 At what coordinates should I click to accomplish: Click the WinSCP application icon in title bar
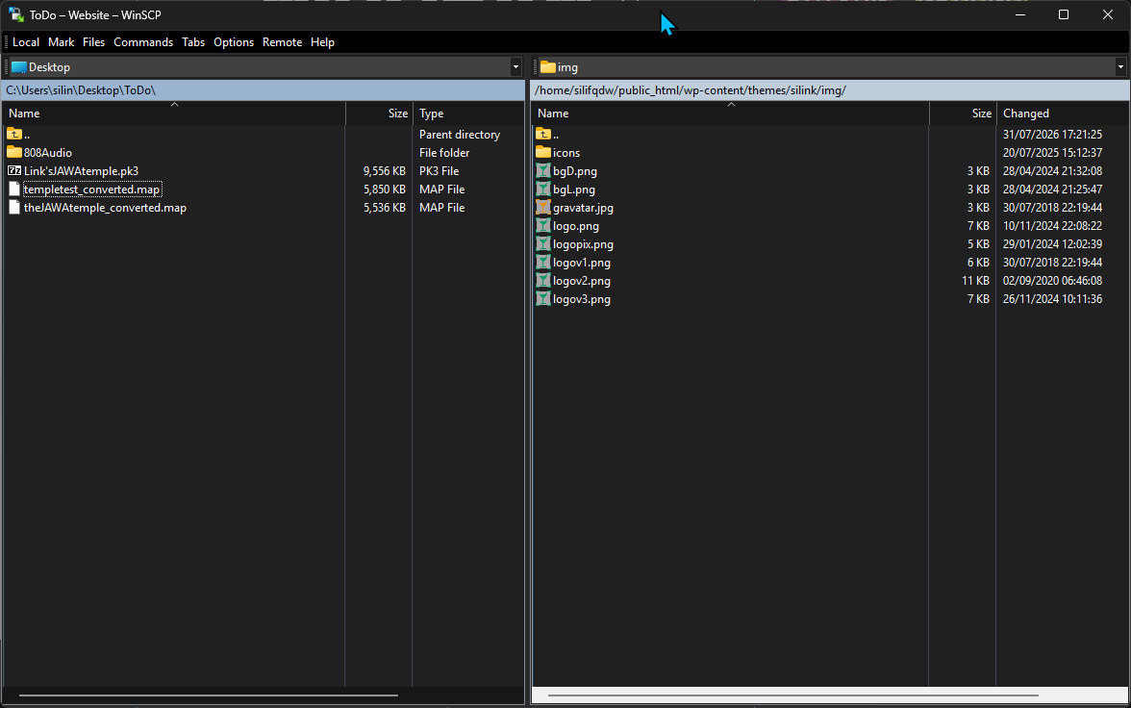tap(15, 14)
